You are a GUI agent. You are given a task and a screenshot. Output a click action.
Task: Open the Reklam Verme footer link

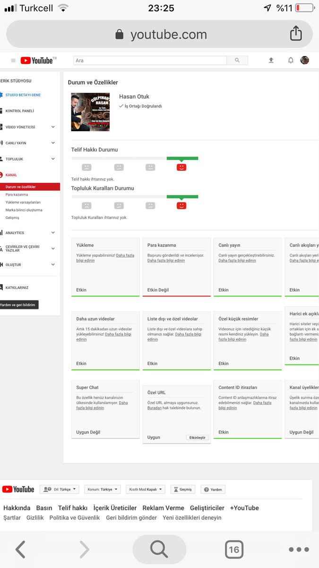[x=164, y=508]
